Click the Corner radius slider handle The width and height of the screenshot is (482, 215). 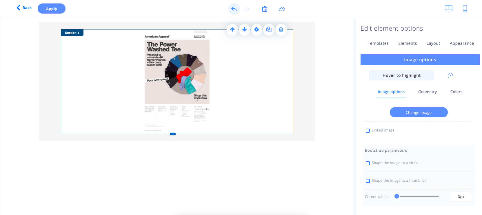[x=397, y=197]
